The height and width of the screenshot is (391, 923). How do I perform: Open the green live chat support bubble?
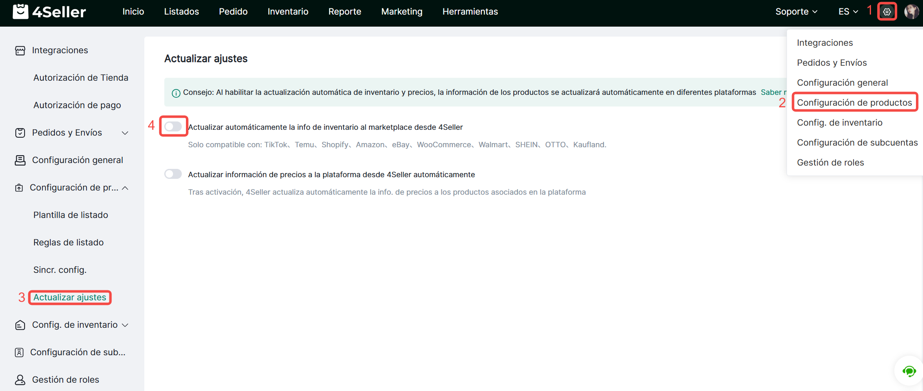909,371
